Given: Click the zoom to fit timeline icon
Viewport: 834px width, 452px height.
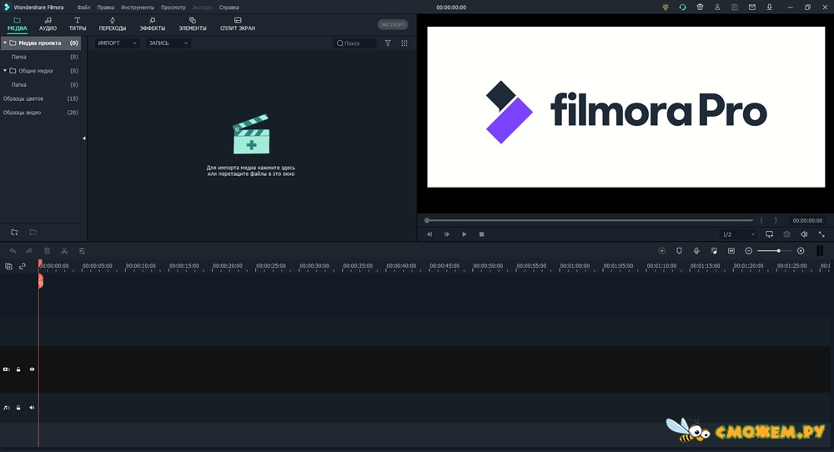Looking at the screenshot, I should [x=731, y=250].
